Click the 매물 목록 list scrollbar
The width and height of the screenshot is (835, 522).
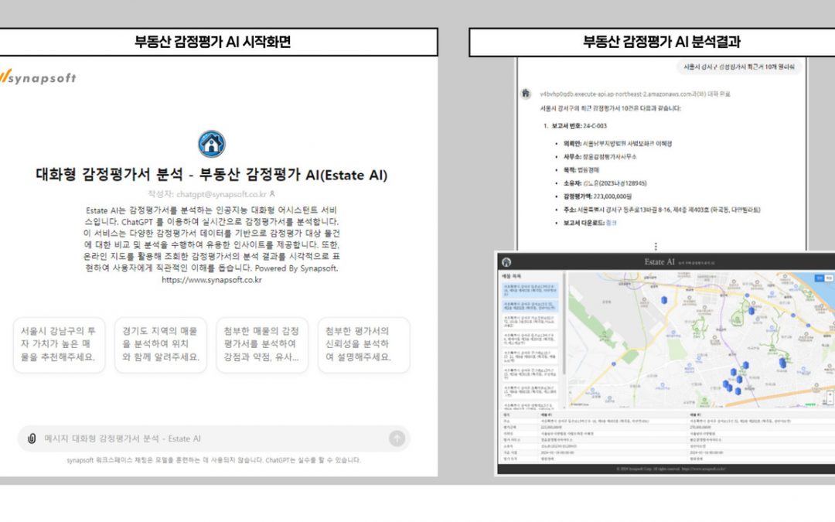(563, 325)
